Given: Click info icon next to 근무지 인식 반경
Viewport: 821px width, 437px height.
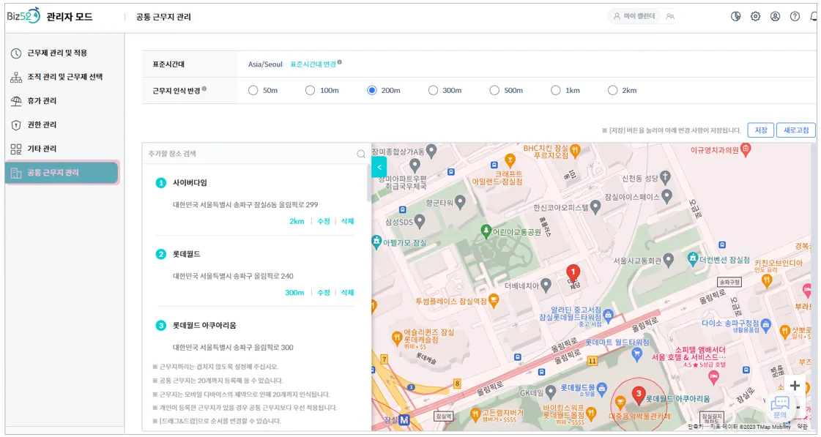Looking at the screenshot, I should click(204, 89).
